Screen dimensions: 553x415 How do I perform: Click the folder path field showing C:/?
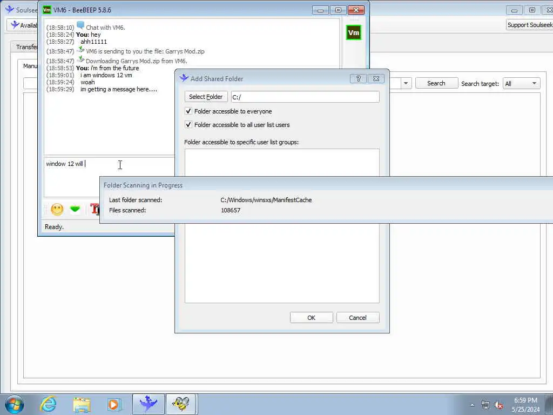tap(306, 97)
